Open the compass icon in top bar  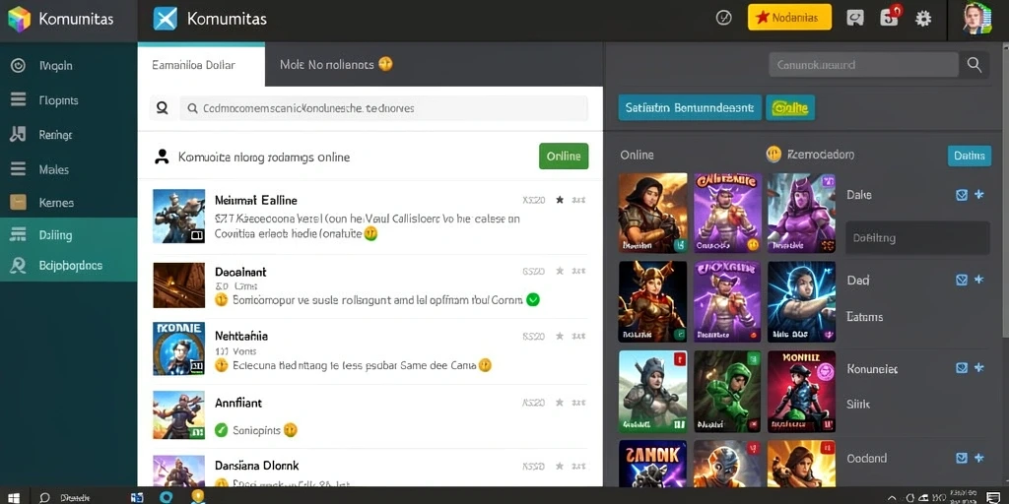coord(724,18)
